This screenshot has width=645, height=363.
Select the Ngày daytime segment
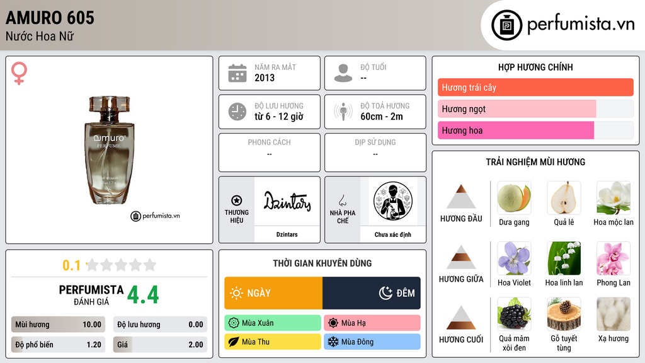[273, 293]
